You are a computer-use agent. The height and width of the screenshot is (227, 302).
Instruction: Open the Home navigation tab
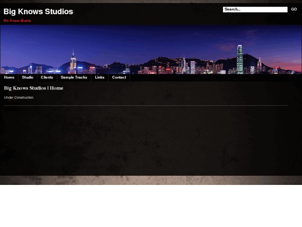point(9,77)
